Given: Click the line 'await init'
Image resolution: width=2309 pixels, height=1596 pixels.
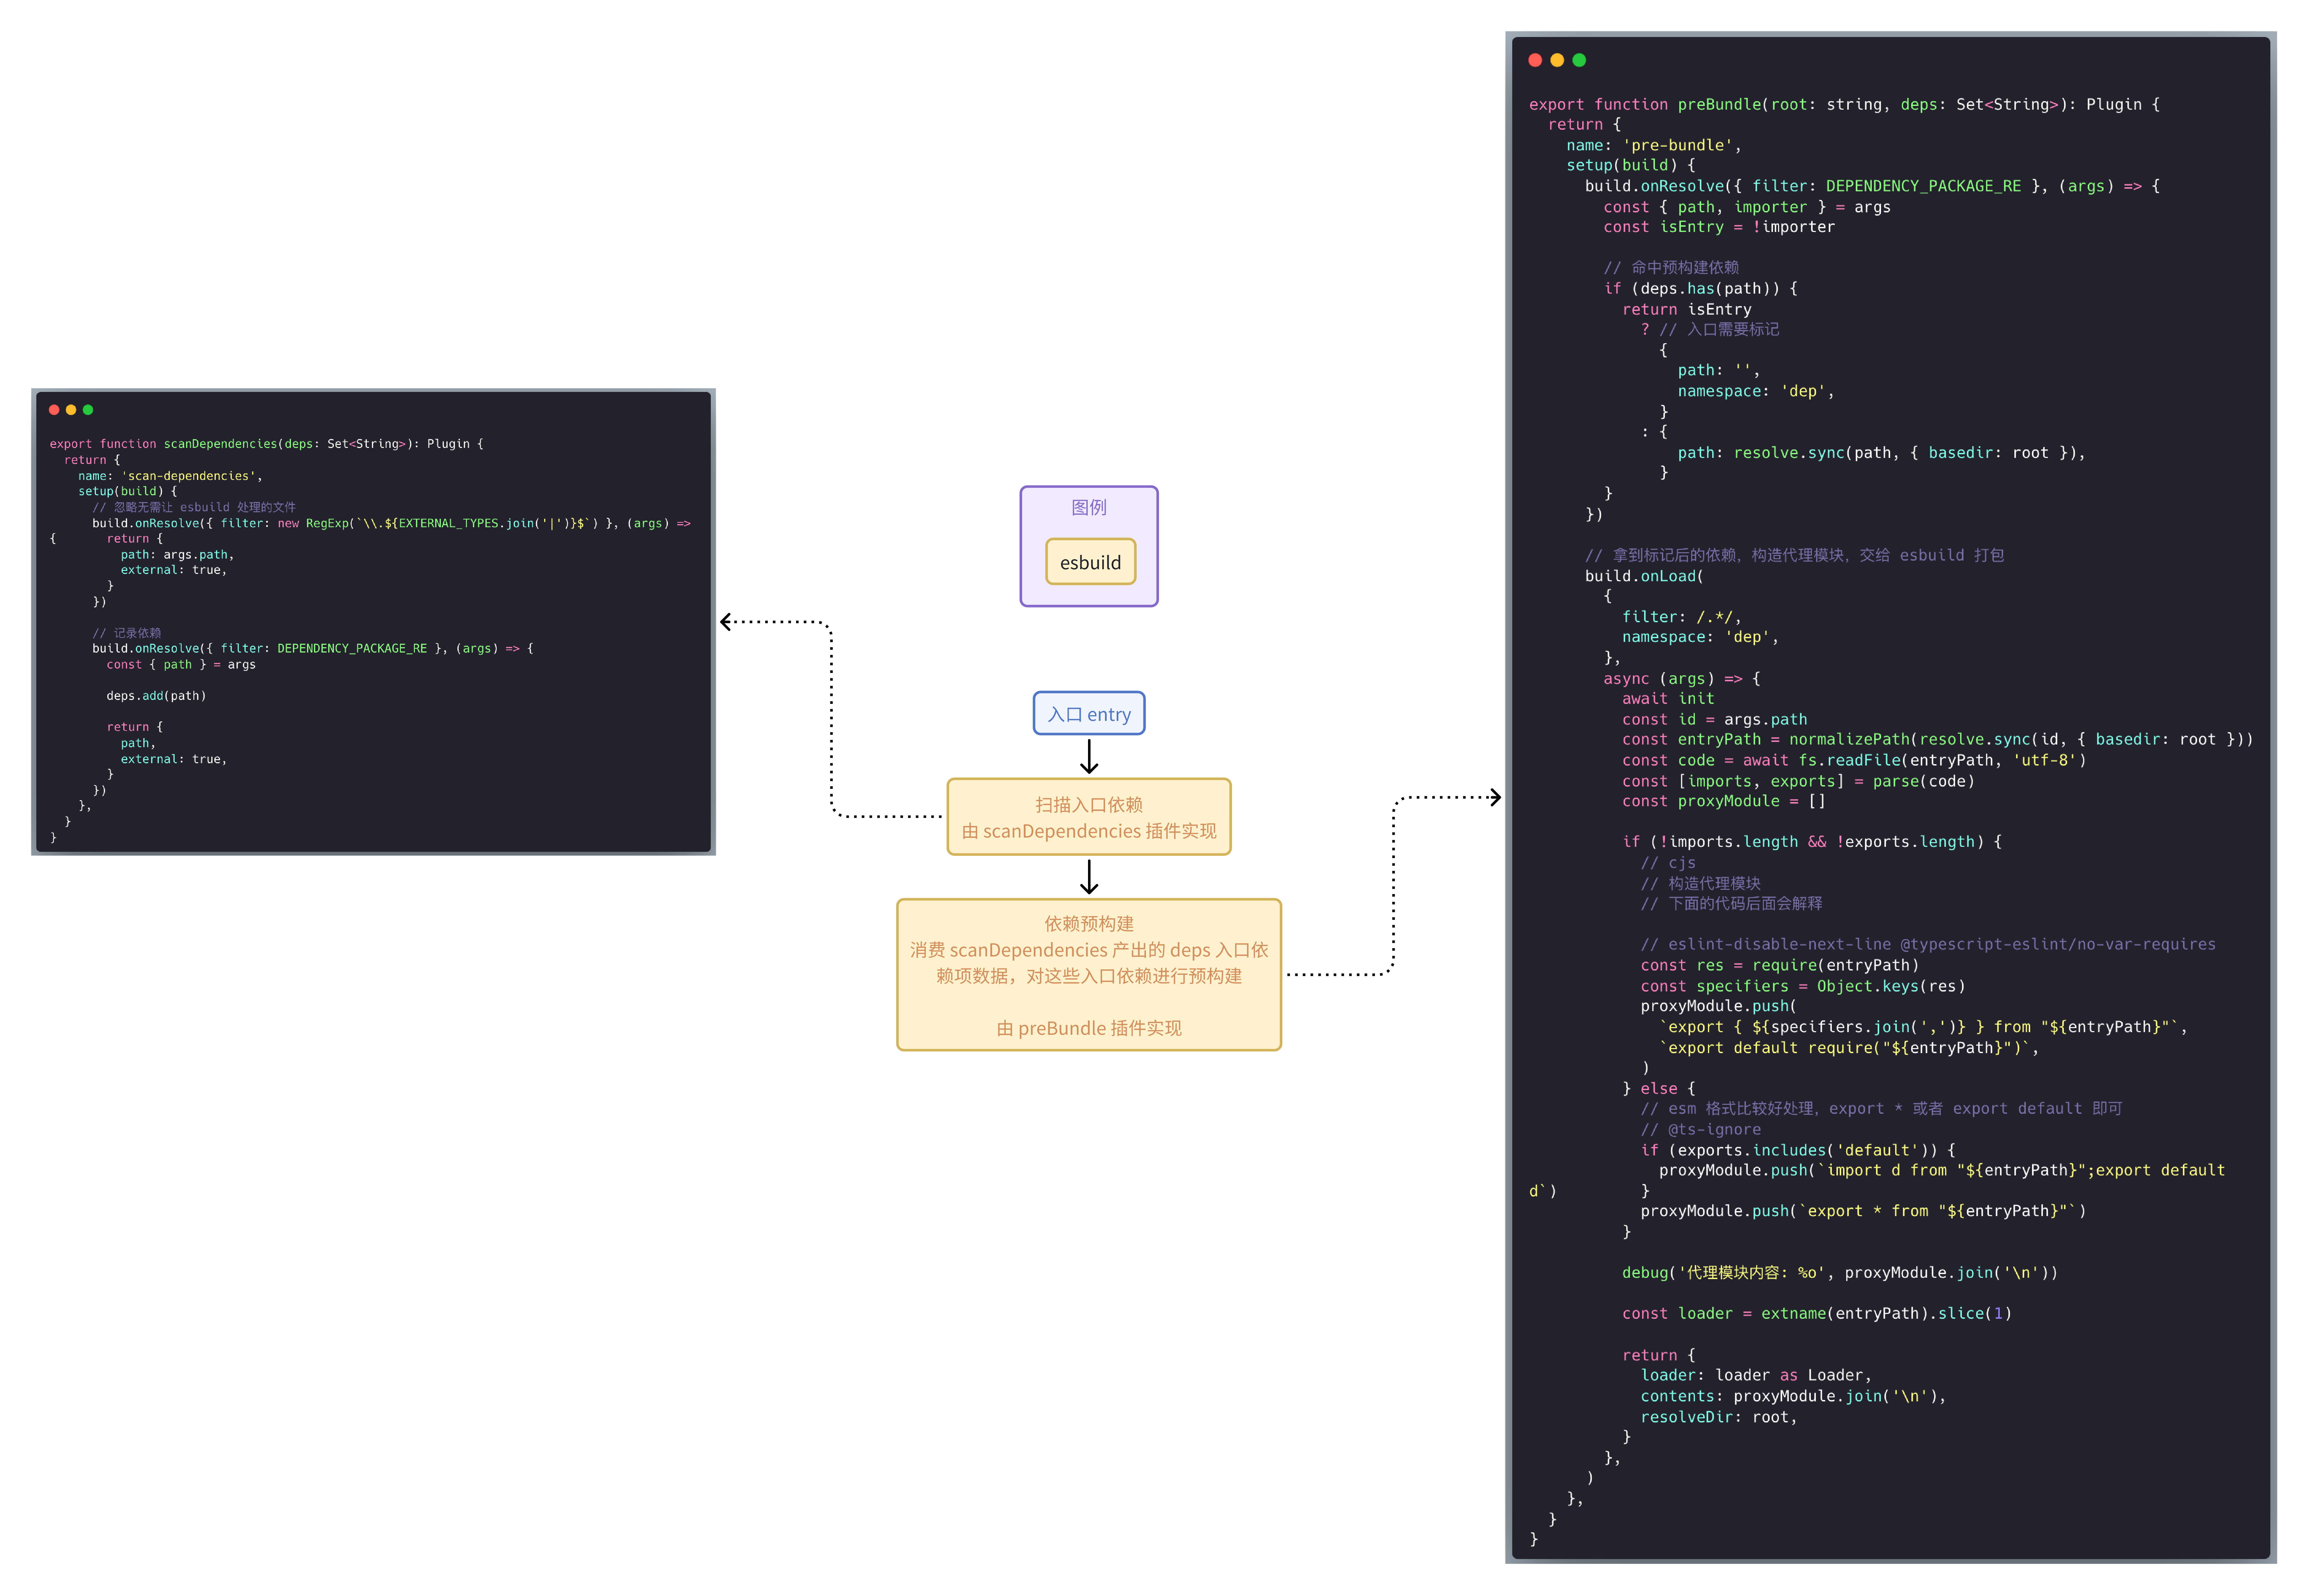Looking at the screenshot, I should (x=1668, y=699).
